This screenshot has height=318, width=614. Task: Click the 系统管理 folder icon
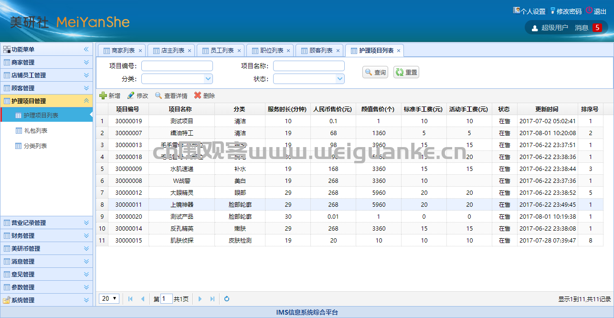coord(7,300)
